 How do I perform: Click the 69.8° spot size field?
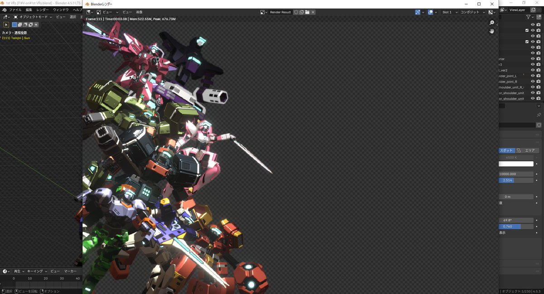coord(516,220)
